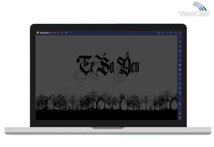
Task: Open the media folder sidebar icon
Action: point(180,79)
